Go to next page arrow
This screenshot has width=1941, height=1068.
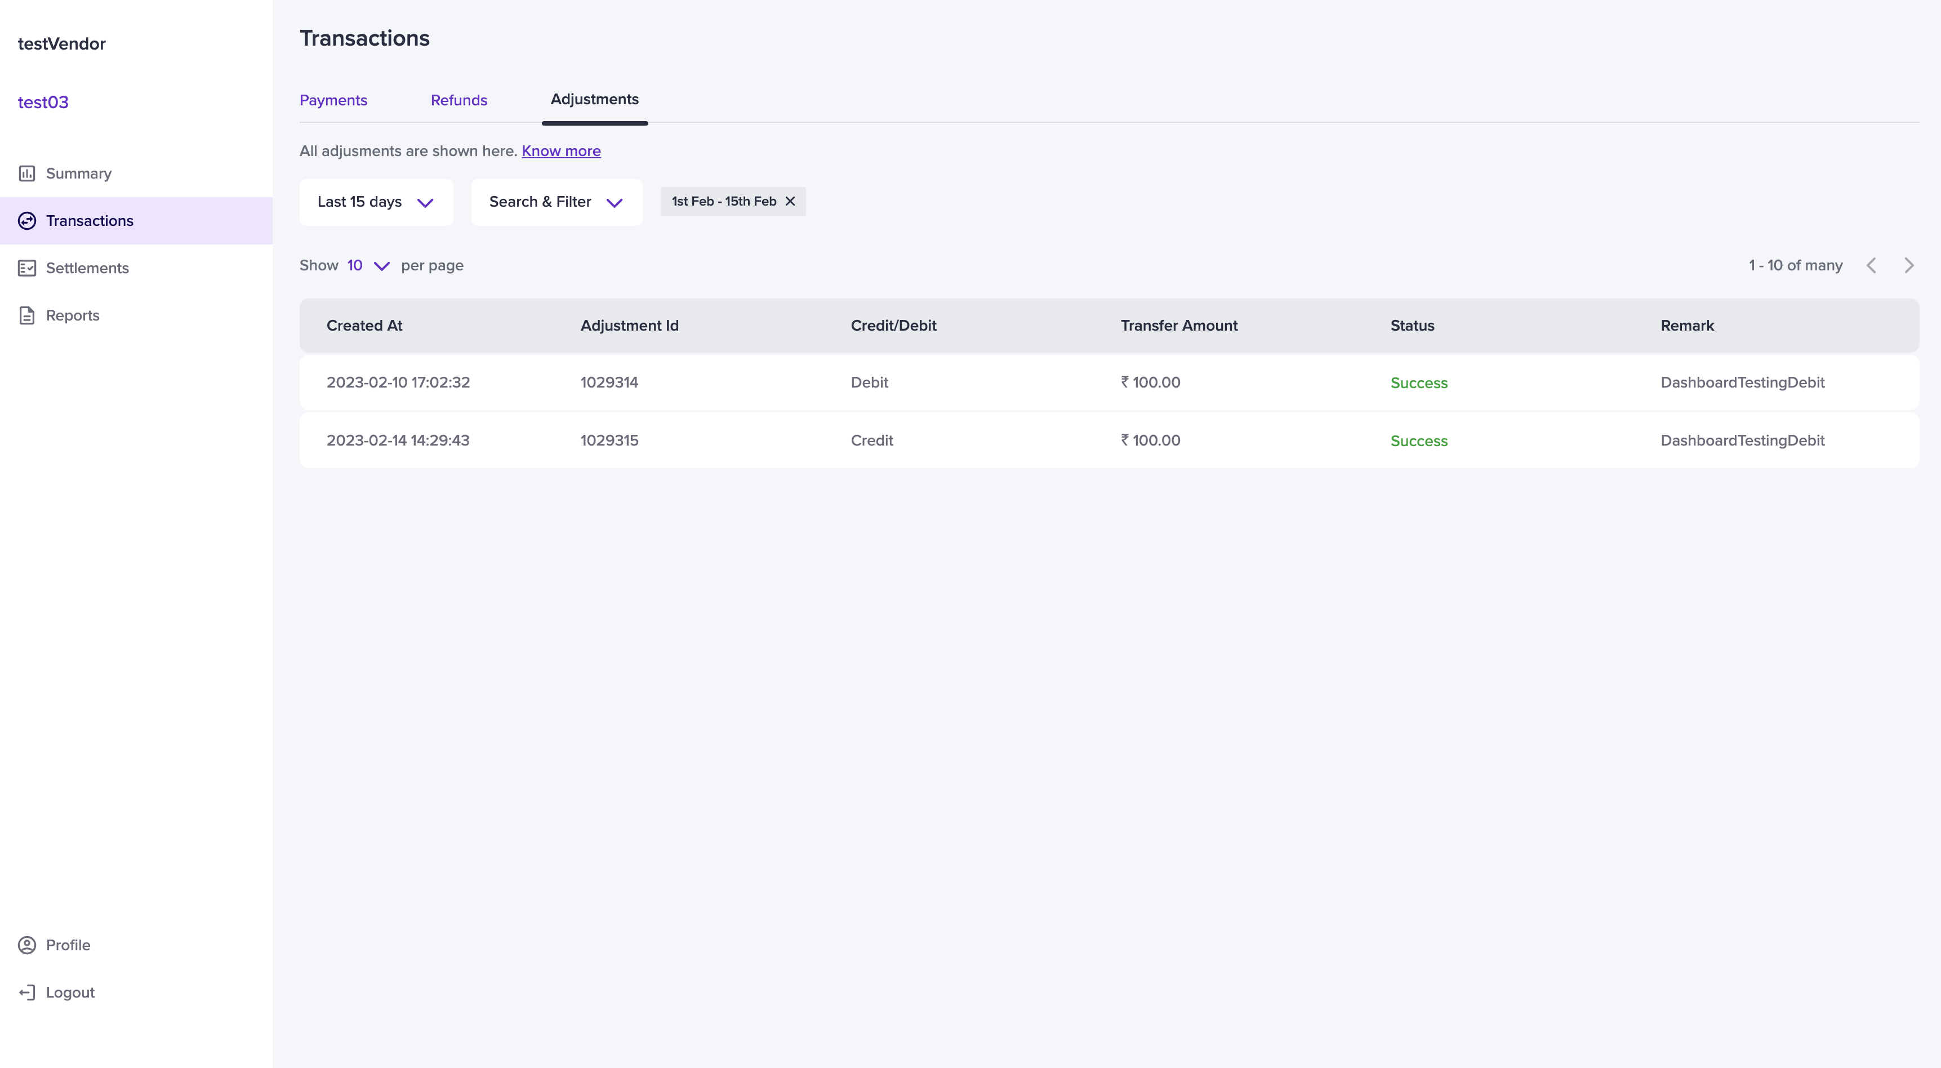(1908, 265)
